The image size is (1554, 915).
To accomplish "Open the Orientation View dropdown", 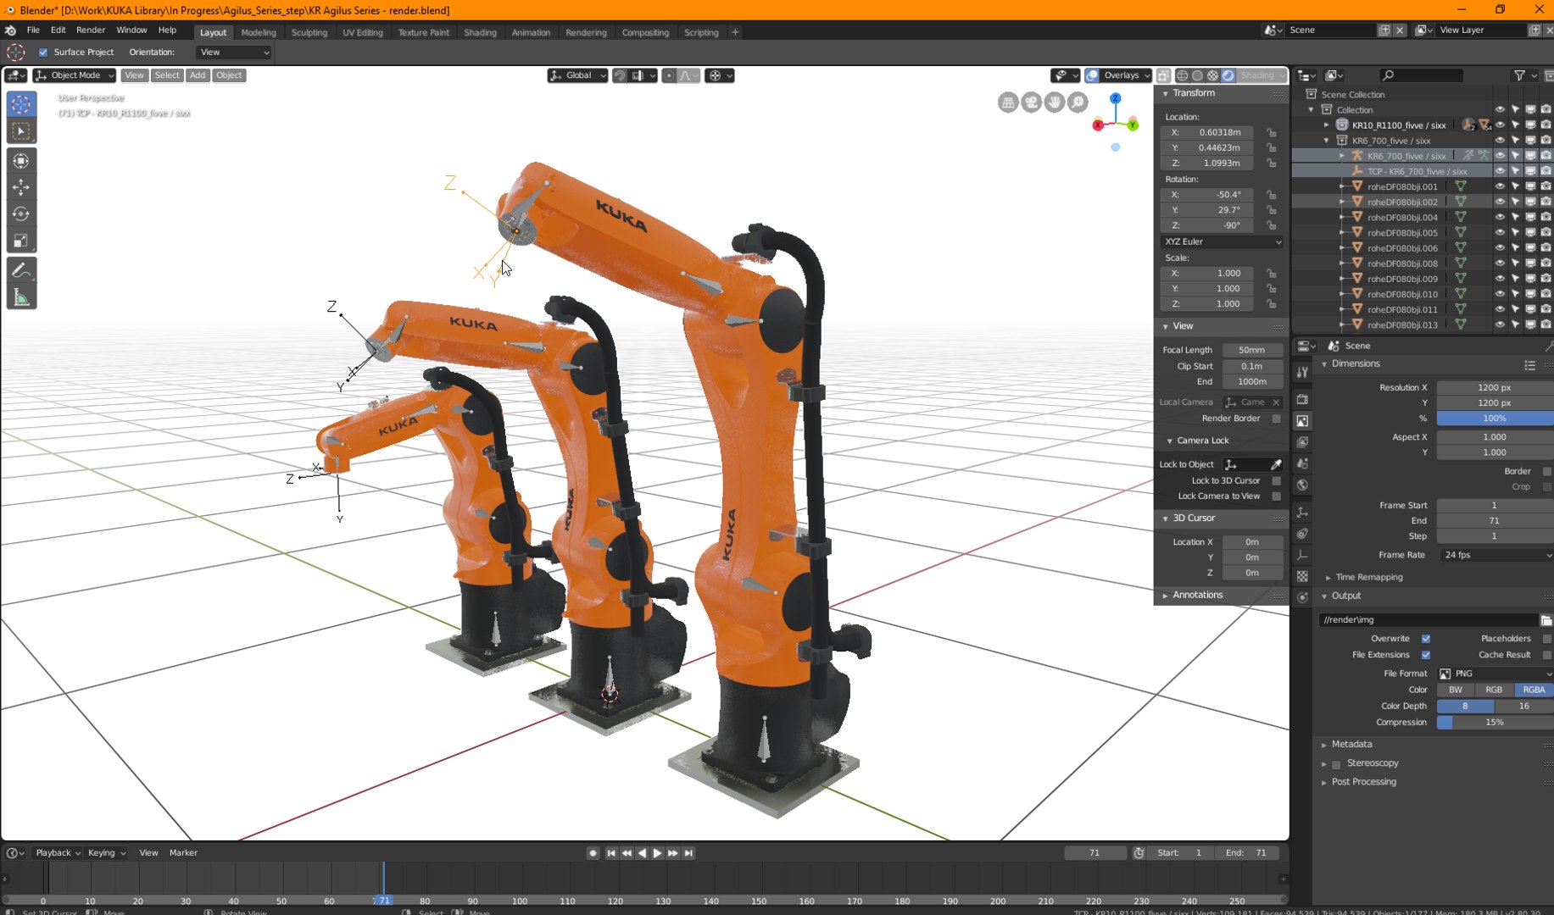I will point(234,53).
